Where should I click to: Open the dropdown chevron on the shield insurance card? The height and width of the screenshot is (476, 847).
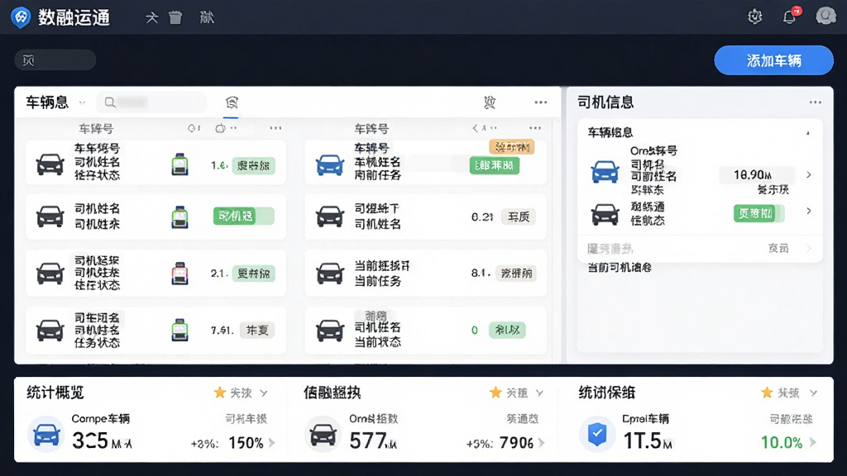tap(813, 393)
